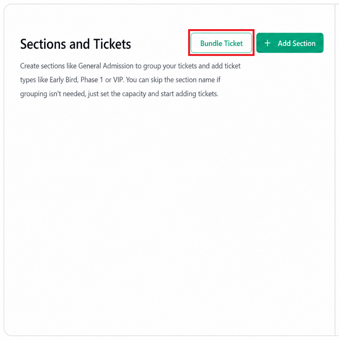
Task: Select the Sections and Tickets heading
Action: click(76, 44)
